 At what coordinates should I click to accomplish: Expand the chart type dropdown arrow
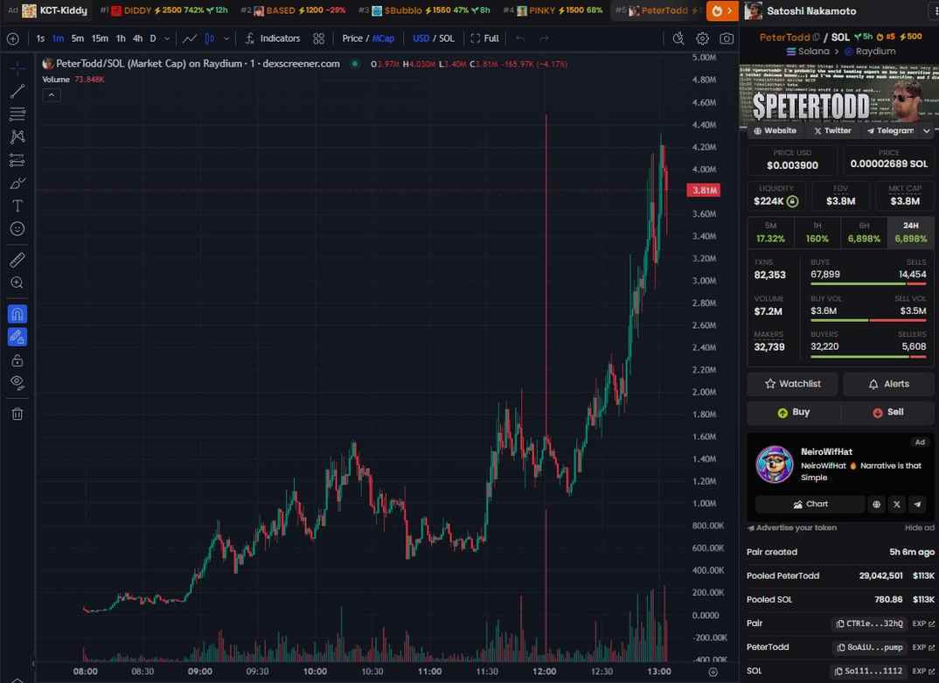click(x=226, y=39)
